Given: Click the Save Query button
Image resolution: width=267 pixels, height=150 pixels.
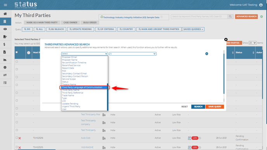Looking at the screenshot, I should 215,107.
